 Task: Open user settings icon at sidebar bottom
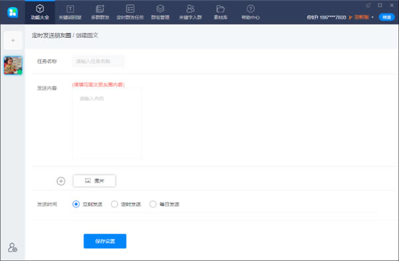[x=12, y=248]
